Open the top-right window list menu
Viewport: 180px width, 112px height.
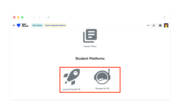tap(164, 17)
